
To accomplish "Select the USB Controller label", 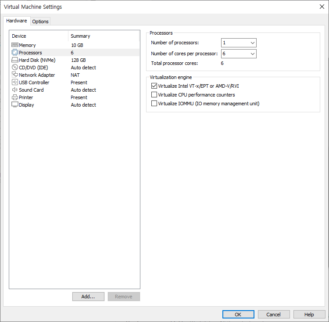I will [x=34, y=82].
